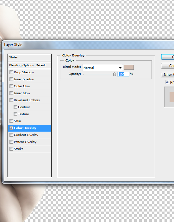Click the Opacity slider handle
The height and width of the screenshot is (222, 174).
tap(115, 74)
